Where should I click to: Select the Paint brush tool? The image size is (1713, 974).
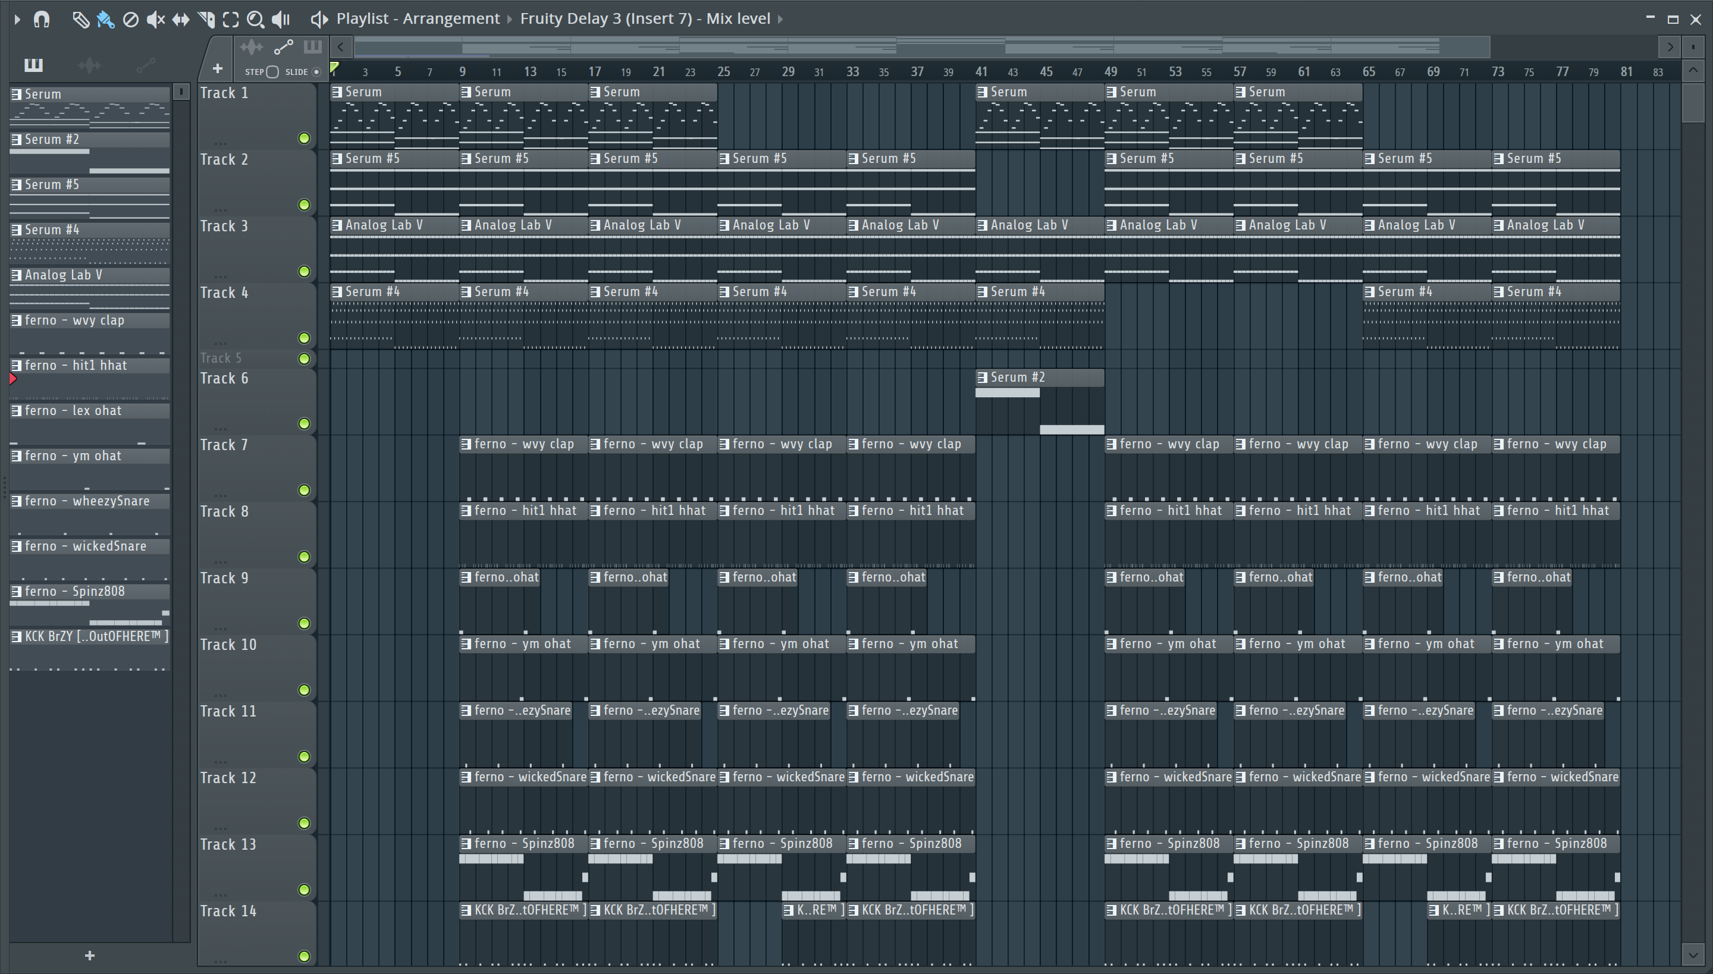[x=105, y=20]
